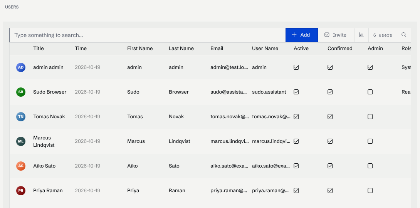The height and width of the screenshot is (208, 420).
Task: Click first name cell 'Aiko'
Action: pyautogui.click(x=132, y=166)
